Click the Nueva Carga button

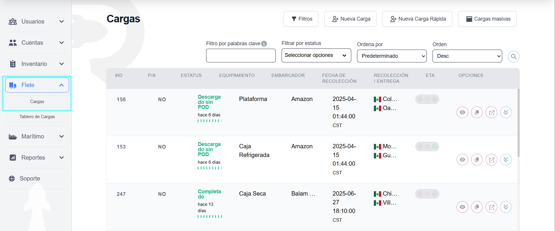(350, 19)
